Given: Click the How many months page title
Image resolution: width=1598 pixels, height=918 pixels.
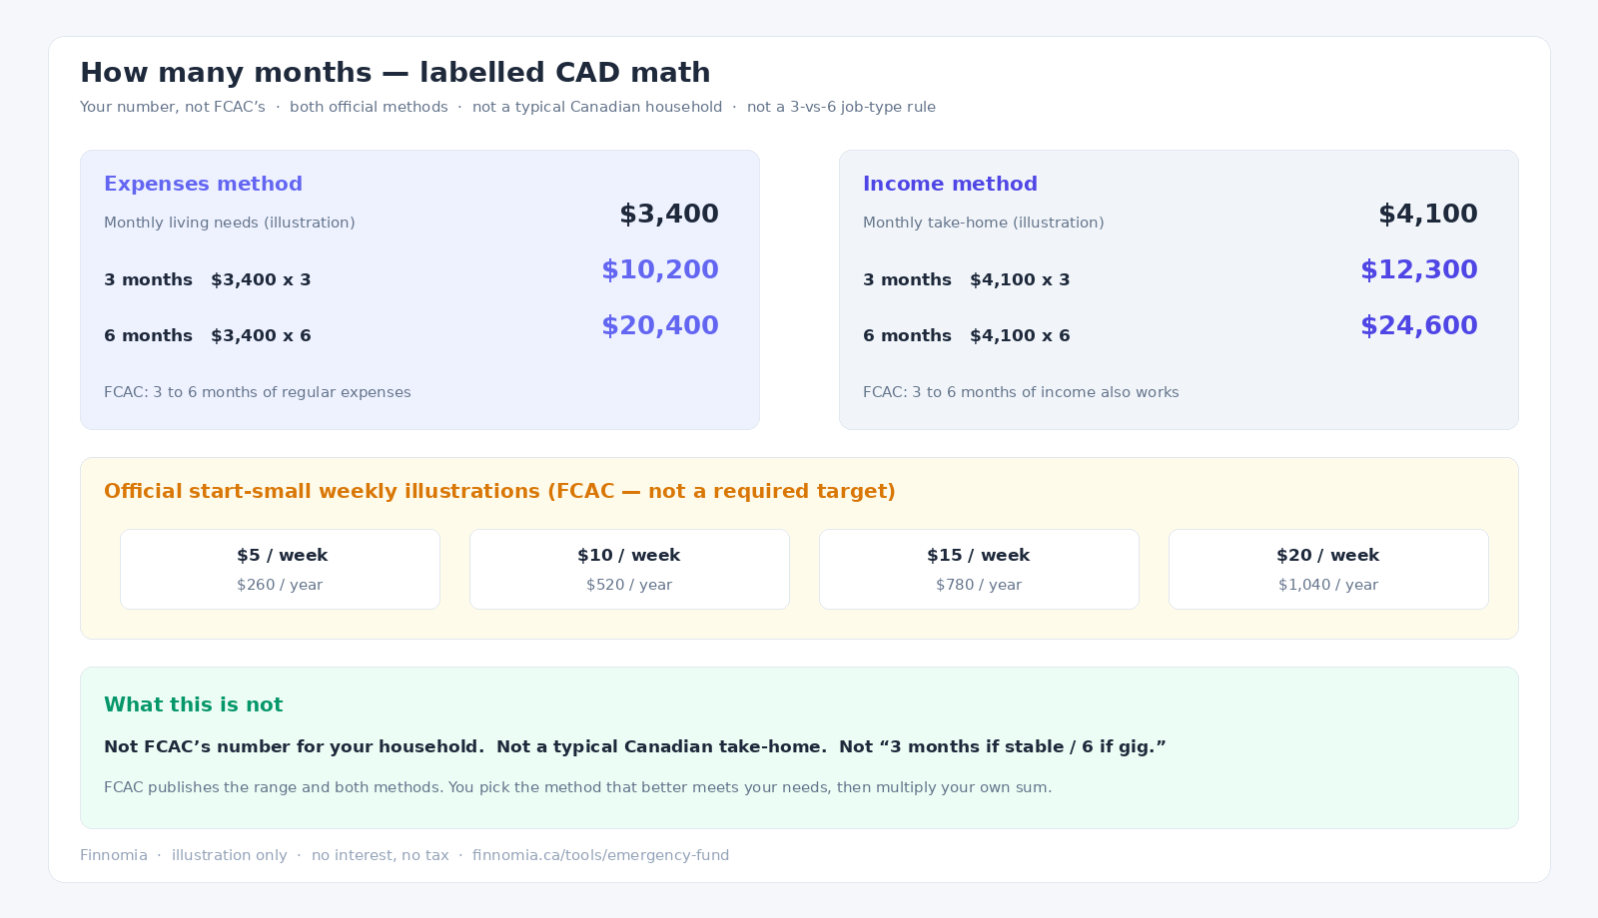Looking at the screenshot, I should click(x=396, y=73).
